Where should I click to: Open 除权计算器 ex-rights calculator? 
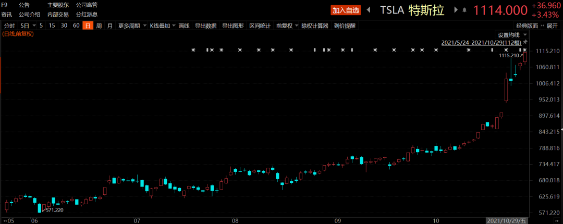[x=314, y=26]
